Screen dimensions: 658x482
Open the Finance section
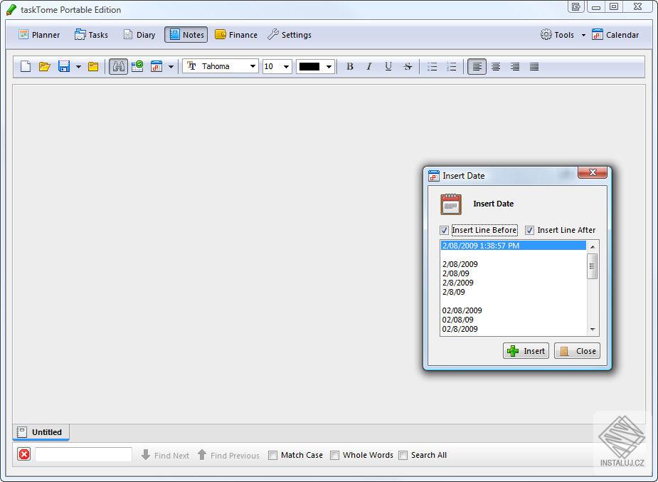(236, 35)
